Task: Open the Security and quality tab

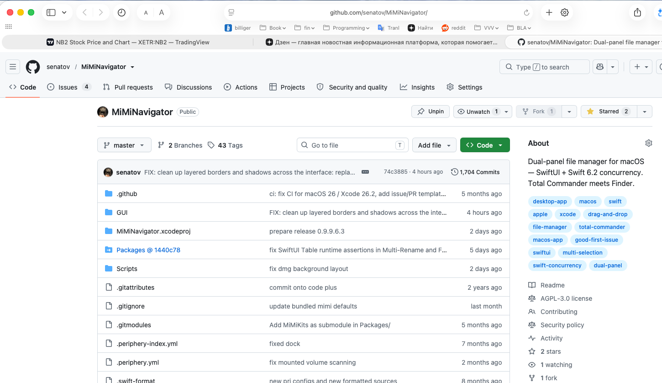Action: tap(352, 87)
